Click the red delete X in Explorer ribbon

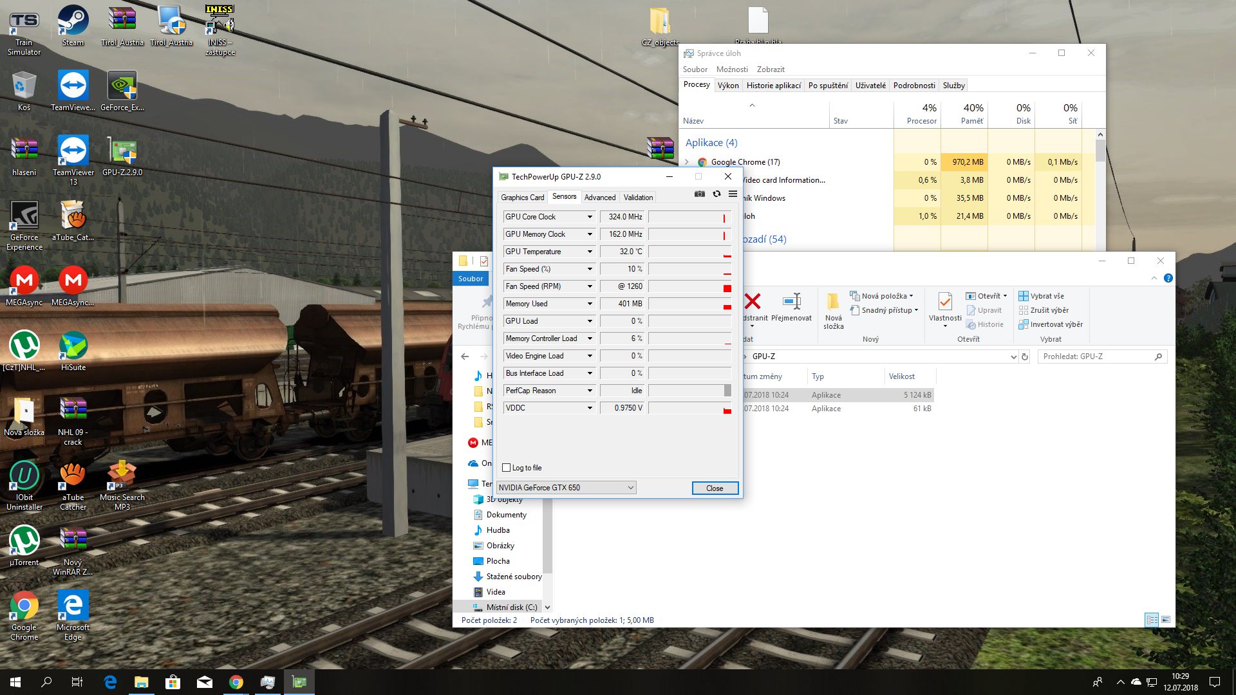point(752,301)
